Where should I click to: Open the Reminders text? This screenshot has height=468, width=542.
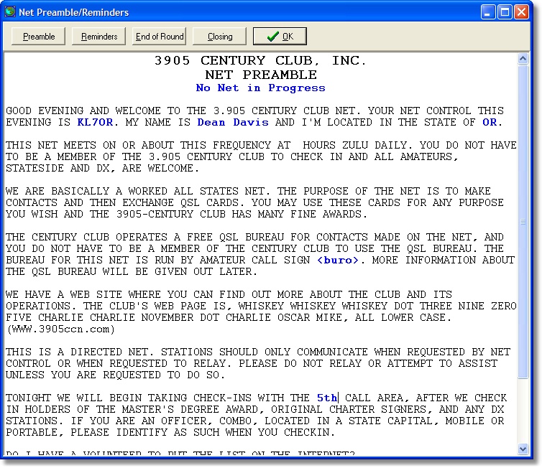pyautogui.click(x=99, y=37)
